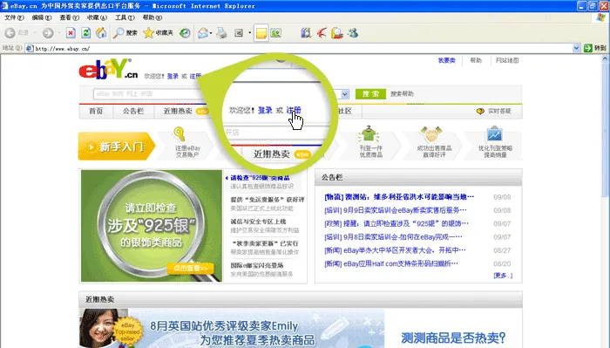Click into the eBay search input field

coord(148,94)
